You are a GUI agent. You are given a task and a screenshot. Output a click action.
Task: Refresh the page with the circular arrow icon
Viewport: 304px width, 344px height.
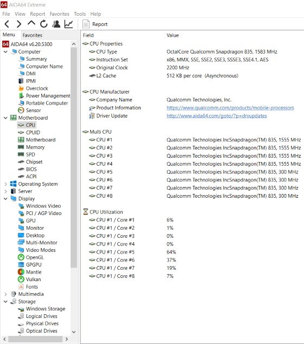tap(44, 24)
